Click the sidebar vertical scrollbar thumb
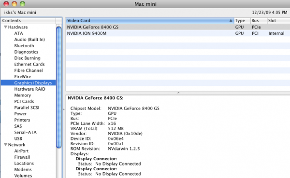Viewport: 290px width, 178px height. [59, 87]
